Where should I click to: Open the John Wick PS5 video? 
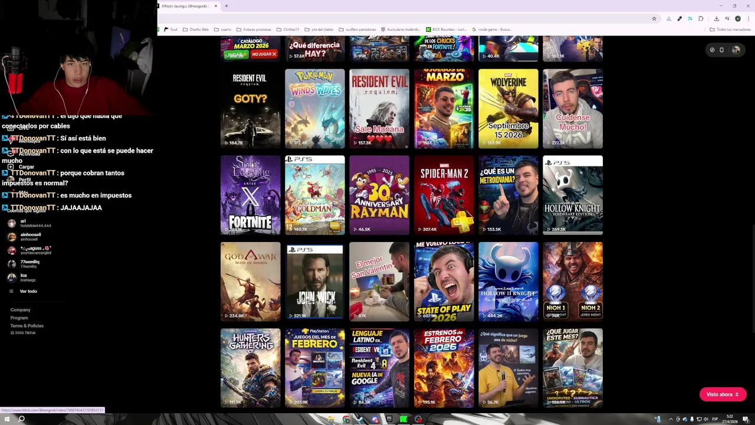[x=315, y=282]
